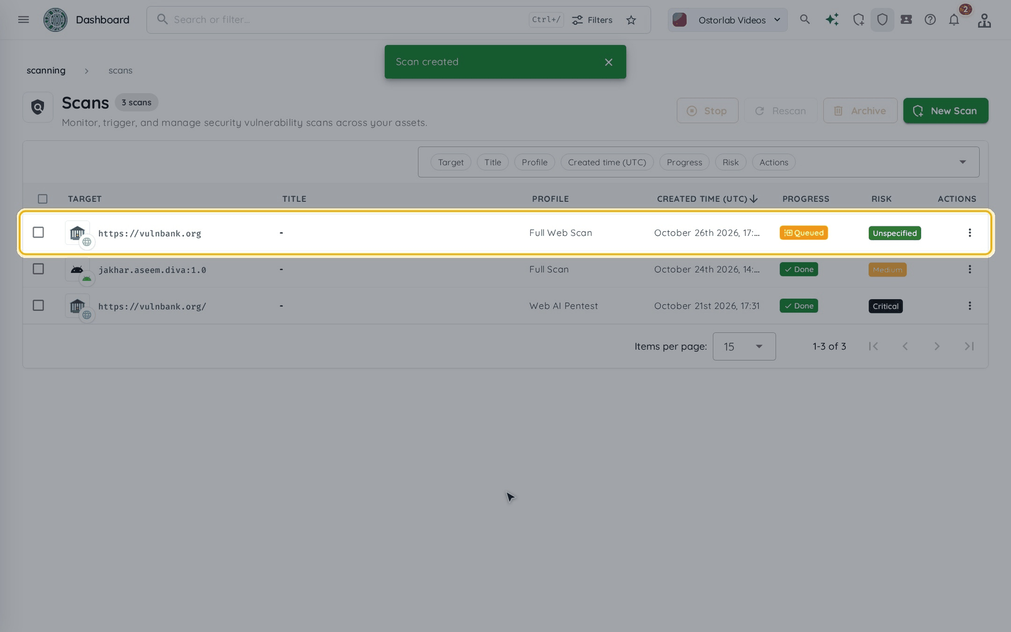The height and width of the screenshot is (632, 1011).
Task: Select the jakhar.aseem.diva row checkbox
Action: coord(38,269)
